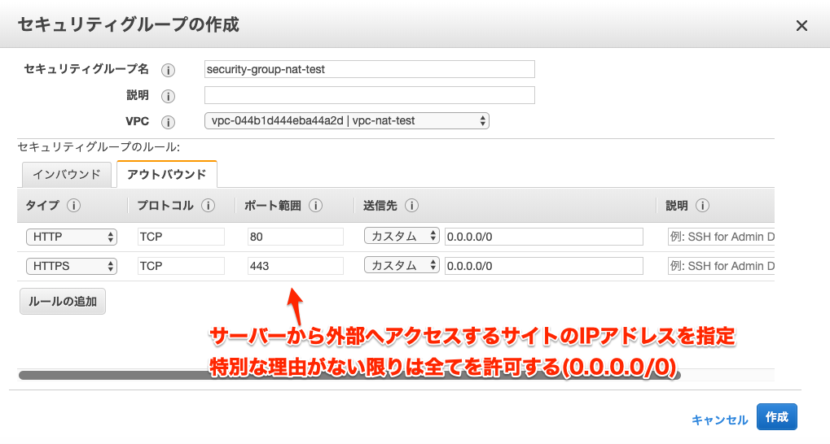
Task: Click the タイプ column header text
Action: point(42,206)
